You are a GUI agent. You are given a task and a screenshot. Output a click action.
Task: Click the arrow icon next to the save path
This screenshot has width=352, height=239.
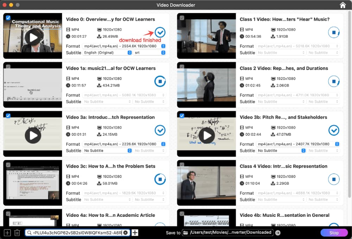click(278, 233)
